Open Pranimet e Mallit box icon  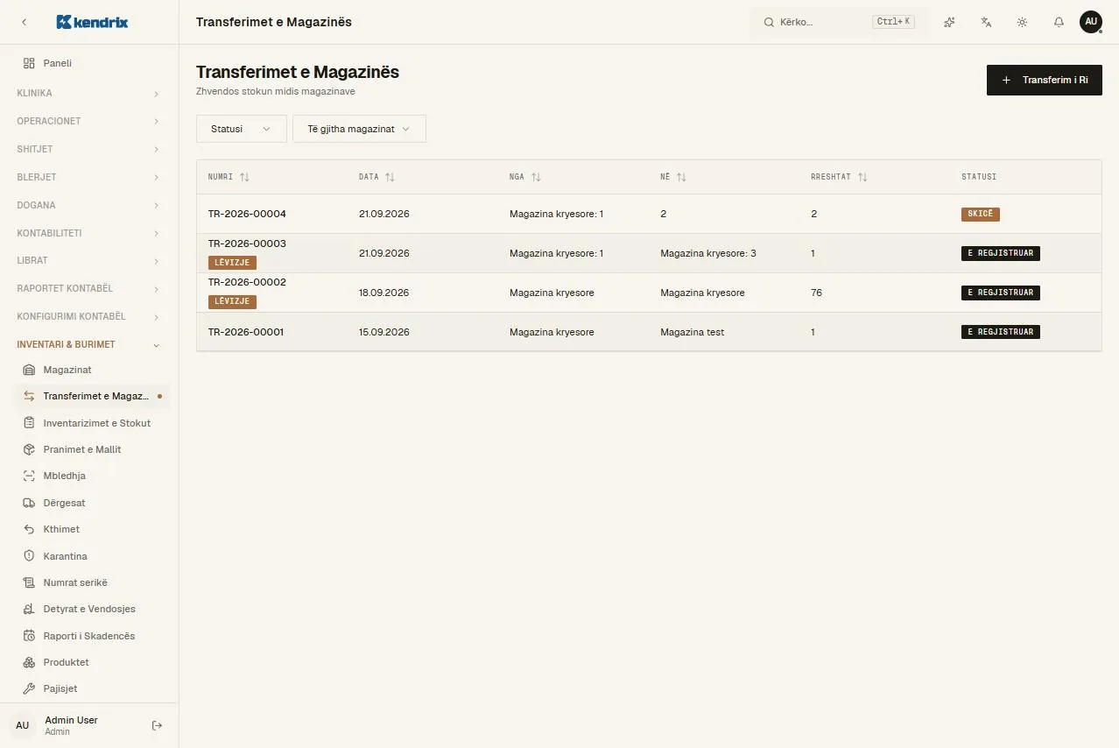coord(29,449)
